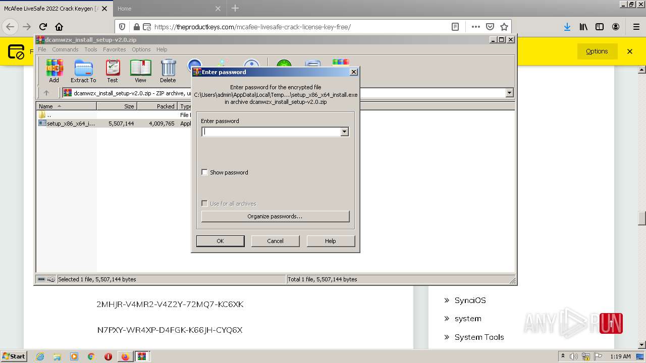Image resolution: width=646 pixels, height=363 pixels.
Task: Open Firefox account icon
Action: (616, 27)
